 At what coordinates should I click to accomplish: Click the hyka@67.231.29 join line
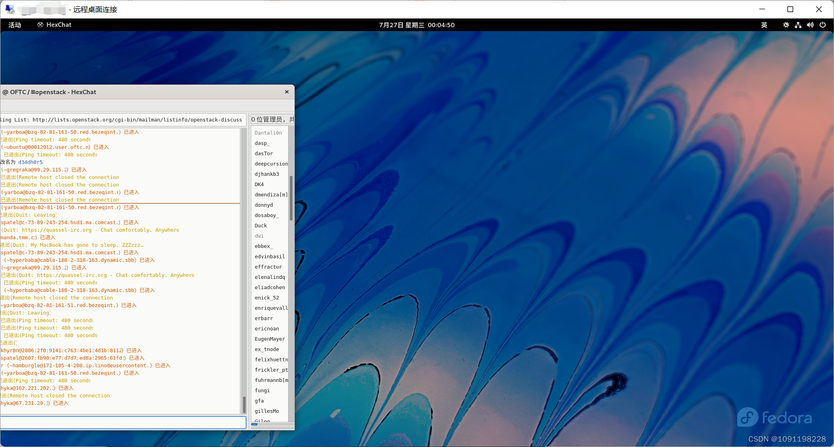(x=34, y=403)
